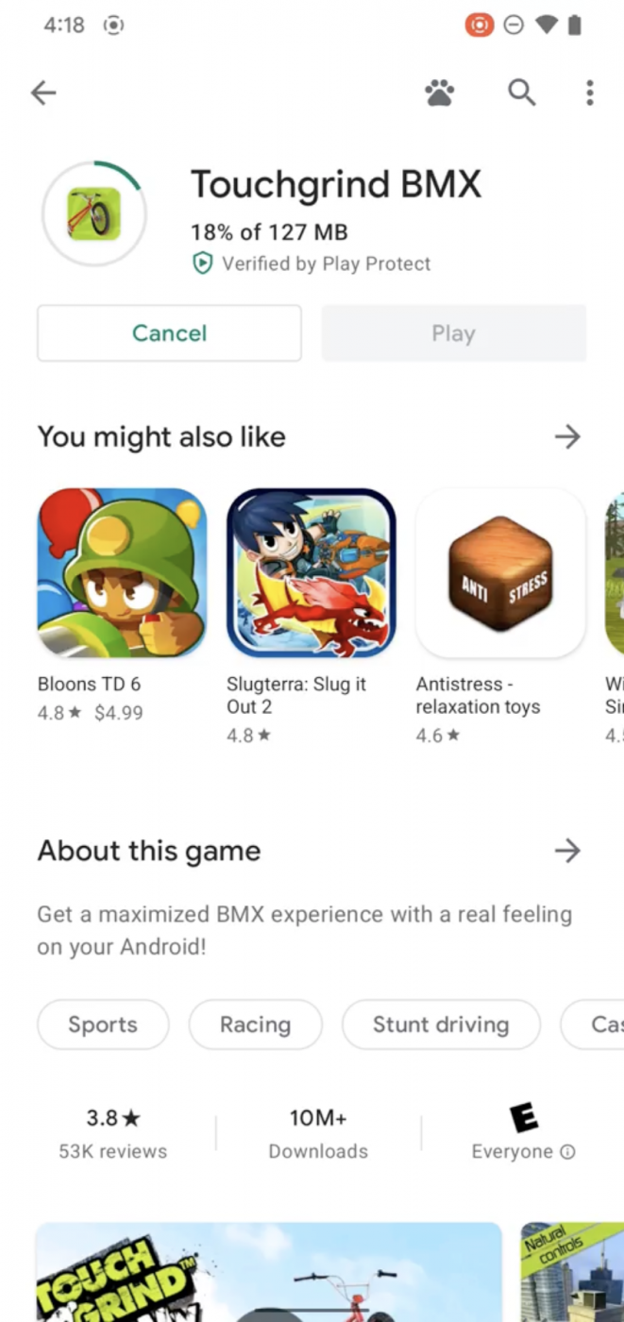Open Slugterra: Slug it Out 2 icon
Viewport: 624px width, 1322px height.
point(311,572)
